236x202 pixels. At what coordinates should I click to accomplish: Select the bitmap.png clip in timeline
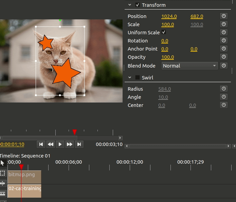point(24,177)
